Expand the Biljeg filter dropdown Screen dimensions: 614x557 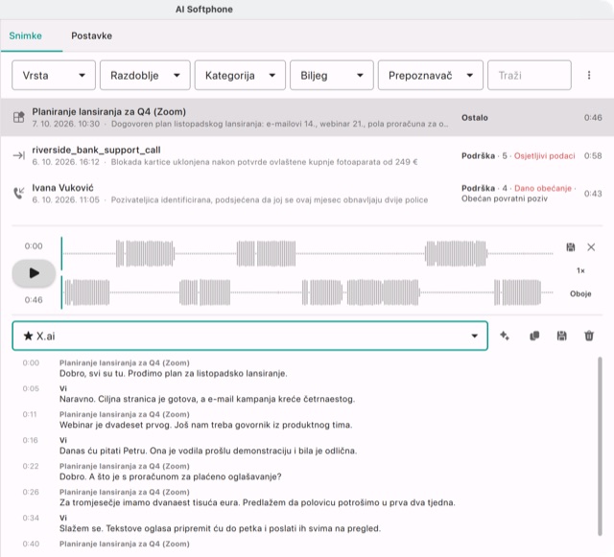tap(332, 75)
